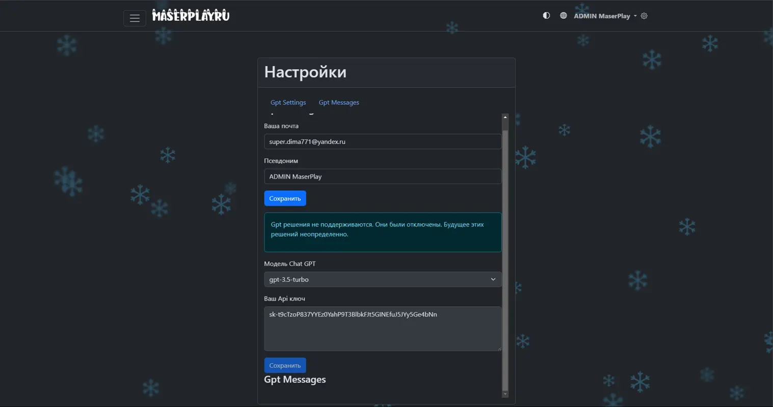Click the Gpt Messages heading at bottom
This screenshot has height=407, width=773.
tap(295, 380)
